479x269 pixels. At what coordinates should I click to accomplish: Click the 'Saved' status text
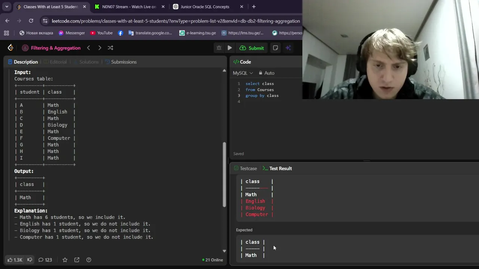coord(238,154)
